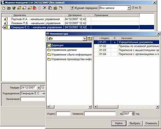The height and width of the screenshot is (129, 161).
Task: Click the 'Отменить' button
Action: 151,124
